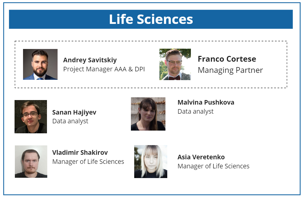The height and width of the screenshot is (198, 303).
Task: Select the Managing Partner role text
Action: [x=230, y=70]
